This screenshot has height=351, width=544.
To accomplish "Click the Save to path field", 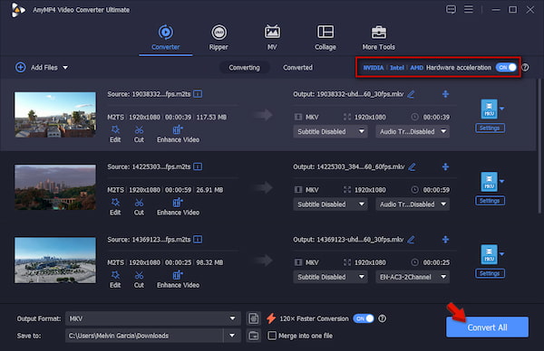I will [x=144, y=336].
